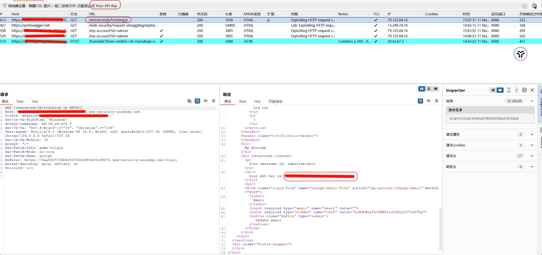
Task: Click the round floating assistant icon
Action: 520,54
